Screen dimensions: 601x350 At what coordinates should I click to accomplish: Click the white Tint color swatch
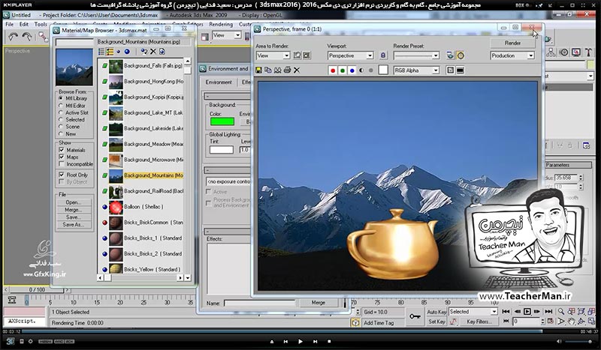(x=222, y=150)
